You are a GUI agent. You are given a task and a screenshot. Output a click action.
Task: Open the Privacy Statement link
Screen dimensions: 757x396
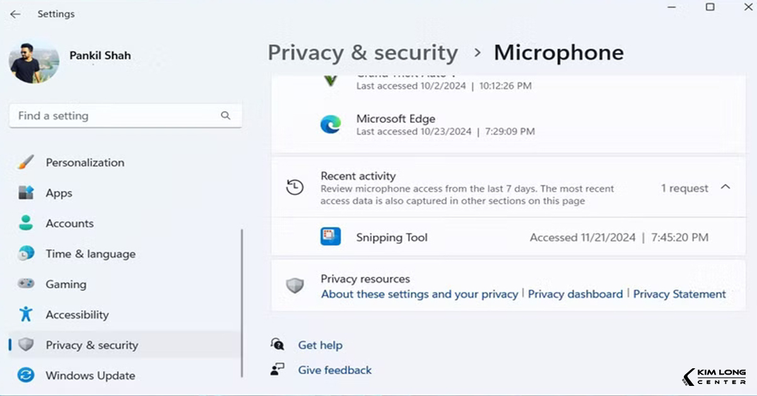click(x=679, y=294)
